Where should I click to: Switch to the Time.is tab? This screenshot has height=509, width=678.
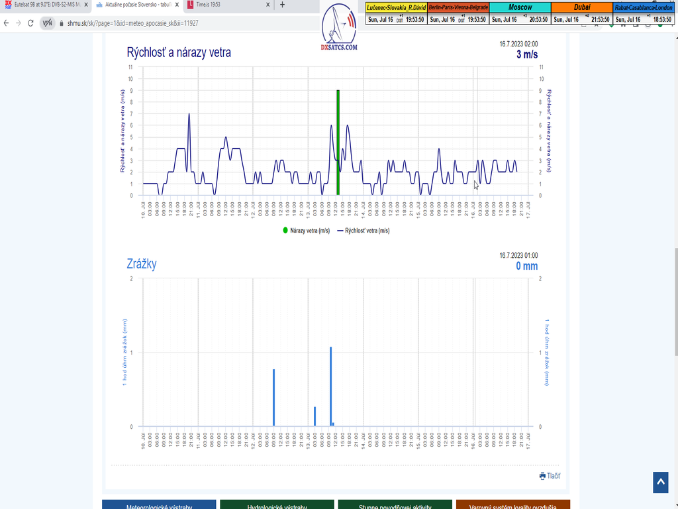coord(225,5)
